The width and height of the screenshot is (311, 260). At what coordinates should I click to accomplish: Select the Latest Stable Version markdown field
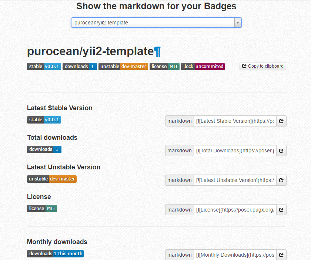coord(235,121)
